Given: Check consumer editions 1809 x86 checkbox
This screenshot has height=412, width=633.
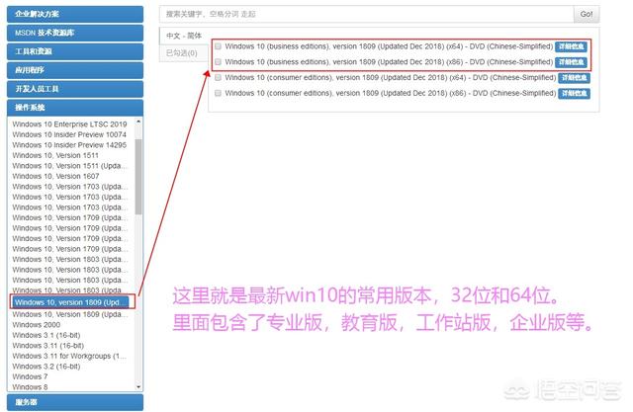Looking at the screenshot, I should [x=218, y=93].
